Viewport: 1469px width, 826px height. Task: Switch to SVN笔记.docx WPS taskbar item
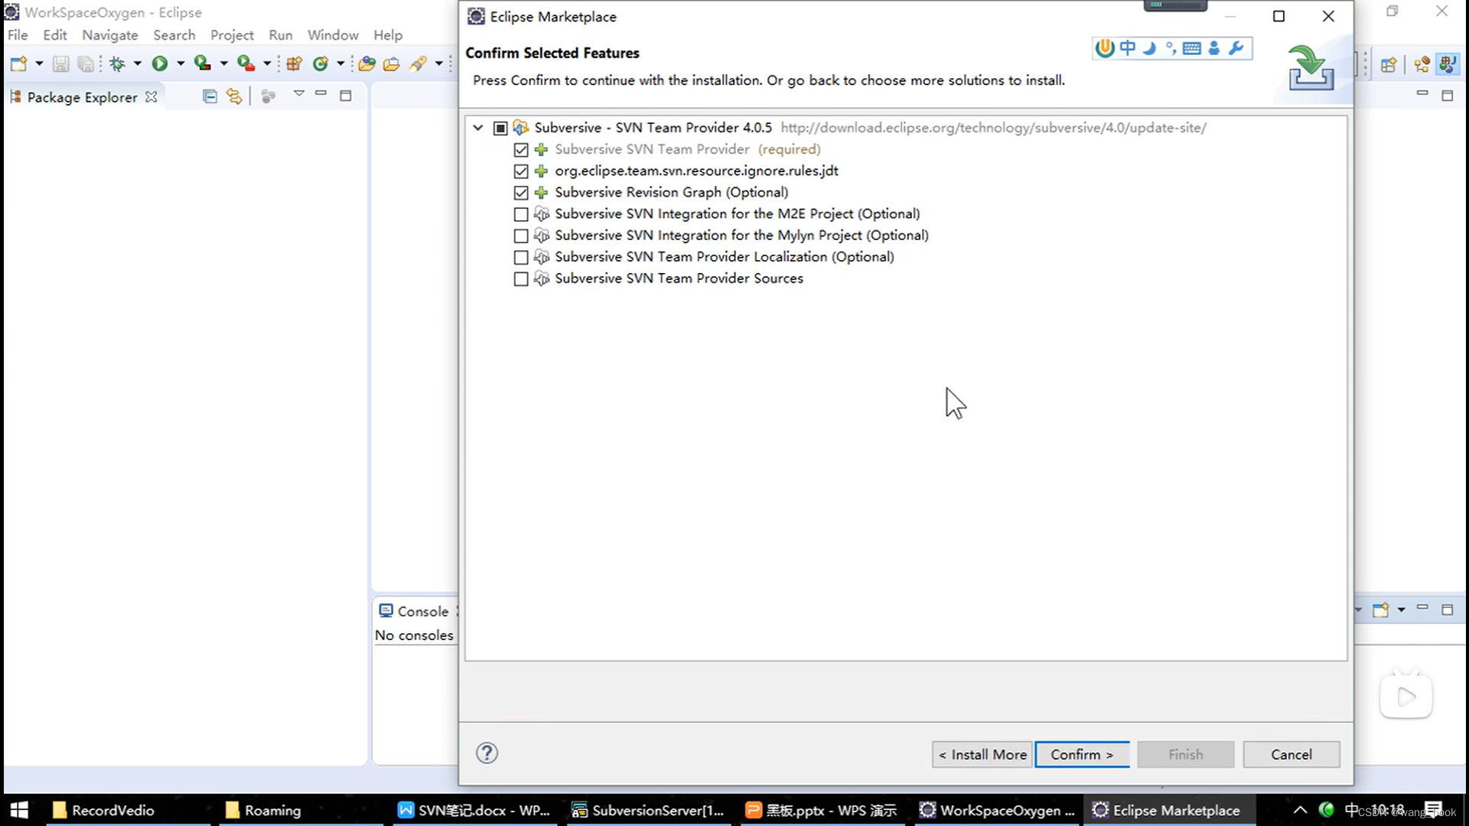(475, 810)
